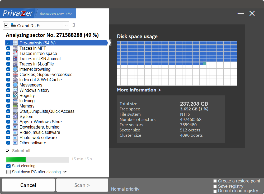264x194 pixels.
Task: Click the Windows history icon
Action: (x=15, y=90)
